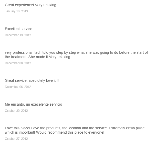This screenshot has width=155, height=147.
Task: Click "Great service, absolutely love it!!!" review
Action: click(32, 80)
